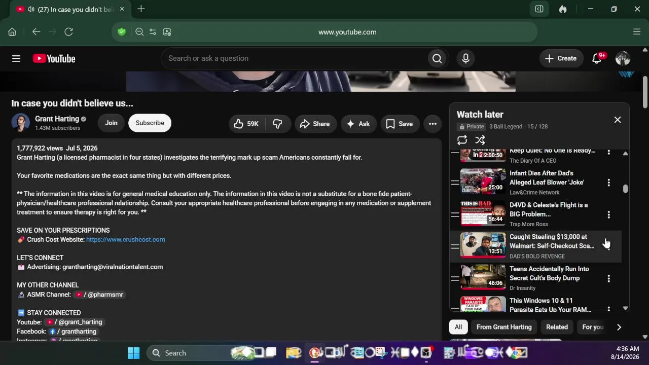This screenshot has width=649, height=365.
Task: Click the browser fire button
Action: pos(563,9)
